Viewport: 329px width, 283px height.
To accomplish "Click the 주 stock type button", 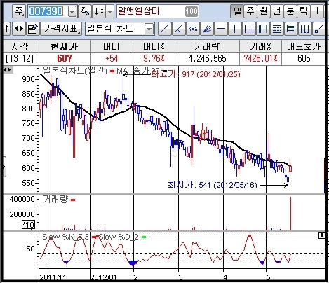I will click(19, 11).
